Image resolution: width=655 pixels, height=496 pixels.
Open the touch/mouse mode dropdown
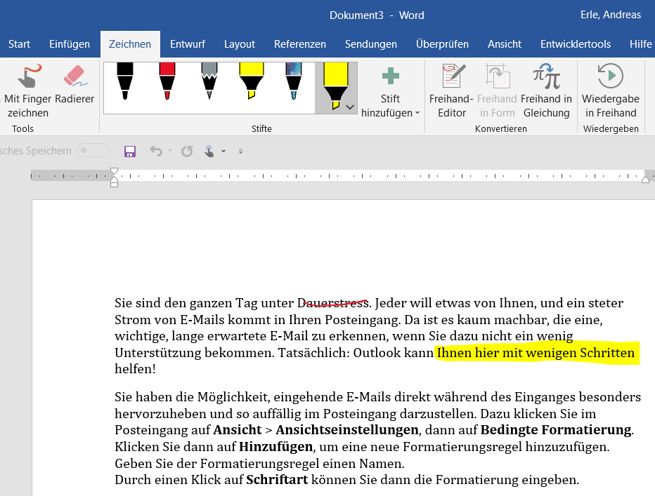(223, 151)
